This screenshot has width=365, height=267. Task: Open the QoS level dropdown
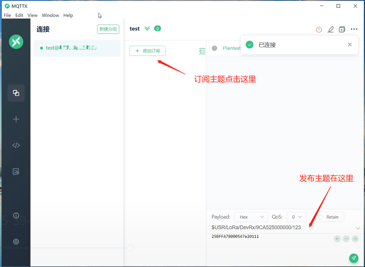(x=296, y=217)
